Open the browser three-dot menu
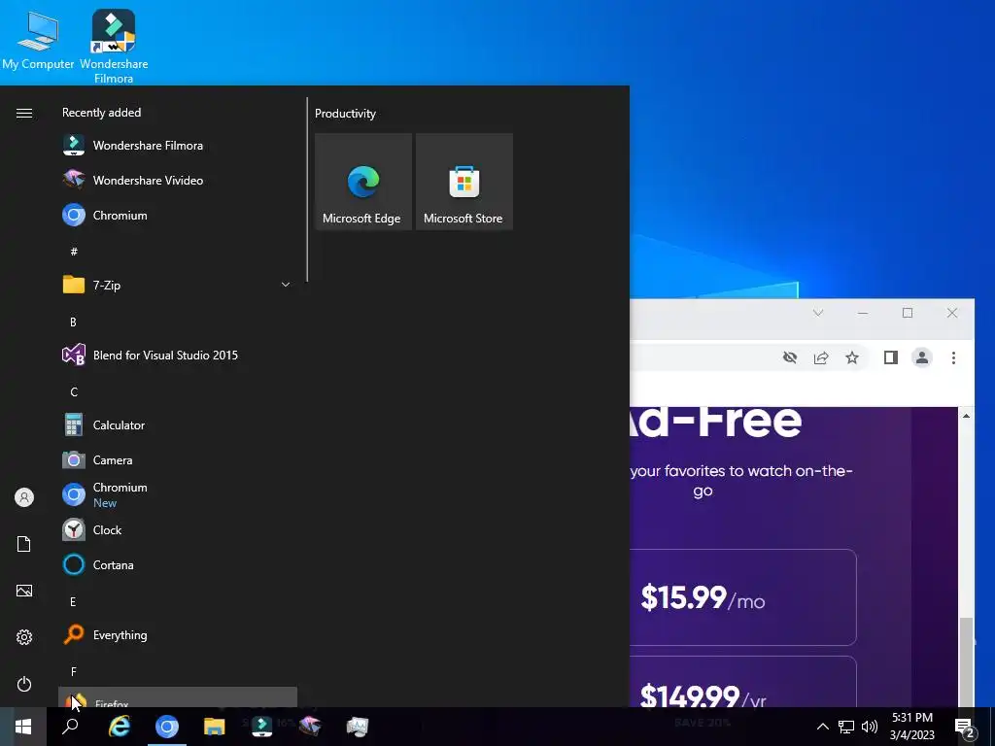Image resolution: width=995 pixels, height=746 pixels. 953,357
